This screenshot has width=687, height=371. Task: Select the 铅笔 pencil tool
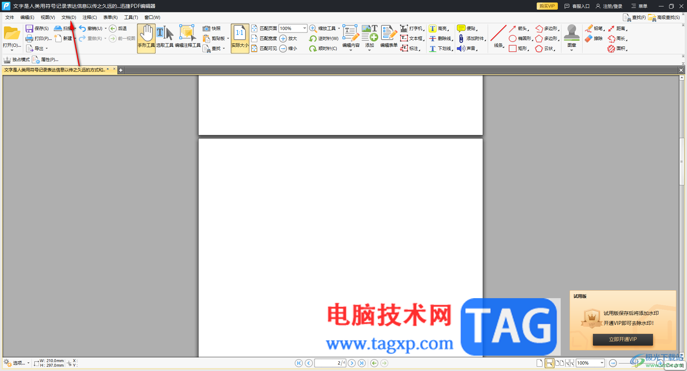click(594, 29)
